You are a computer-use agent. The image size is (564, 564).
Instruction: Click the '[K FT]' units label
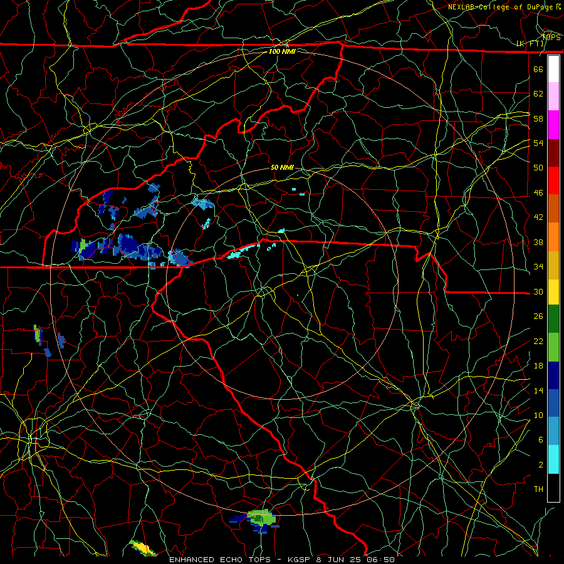click(x=530, y=44)
